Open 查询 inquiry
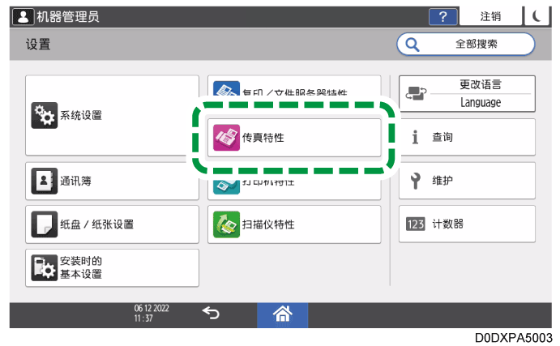 [467, 137]
